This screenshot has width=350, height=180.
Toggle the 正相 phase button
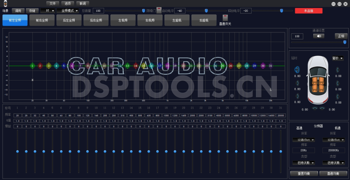(x=341, y=36)
